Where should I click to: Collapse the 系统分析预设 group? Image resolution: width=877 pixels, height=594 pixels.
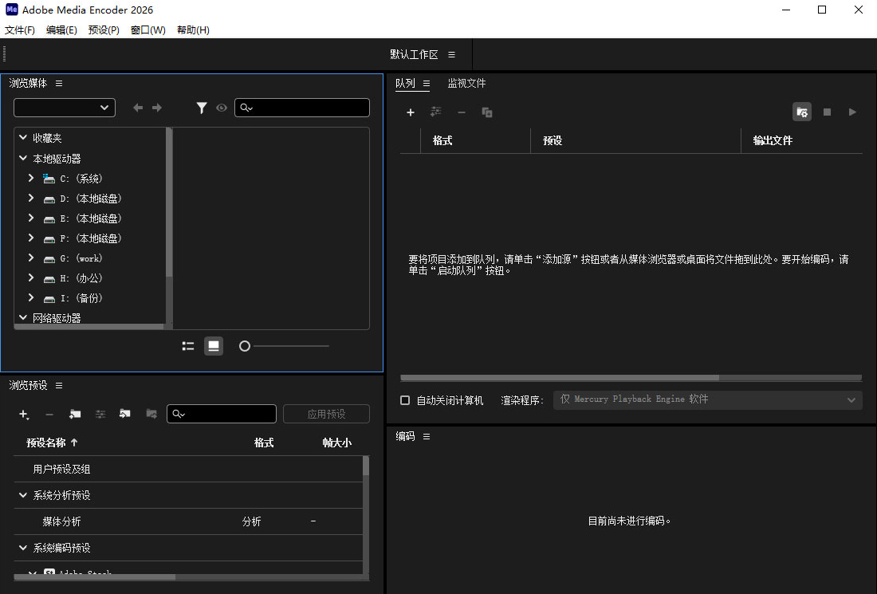pos(23,495)
